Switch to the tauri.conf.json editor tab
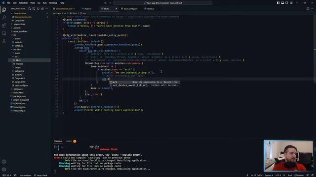The width and height of the screenshot is (316, 177). 130,9
